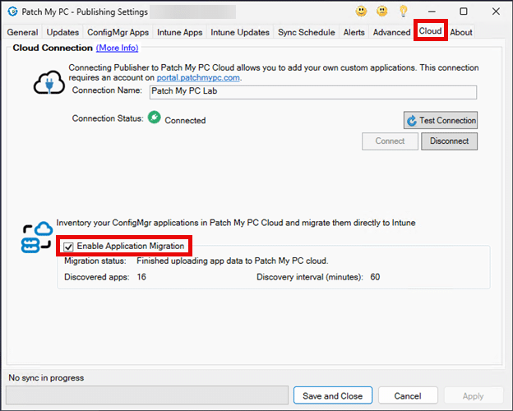Click the Disconnect button

[x=449, y=141]
